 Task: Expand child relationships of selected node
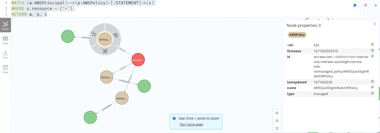[x=105, y=51]
